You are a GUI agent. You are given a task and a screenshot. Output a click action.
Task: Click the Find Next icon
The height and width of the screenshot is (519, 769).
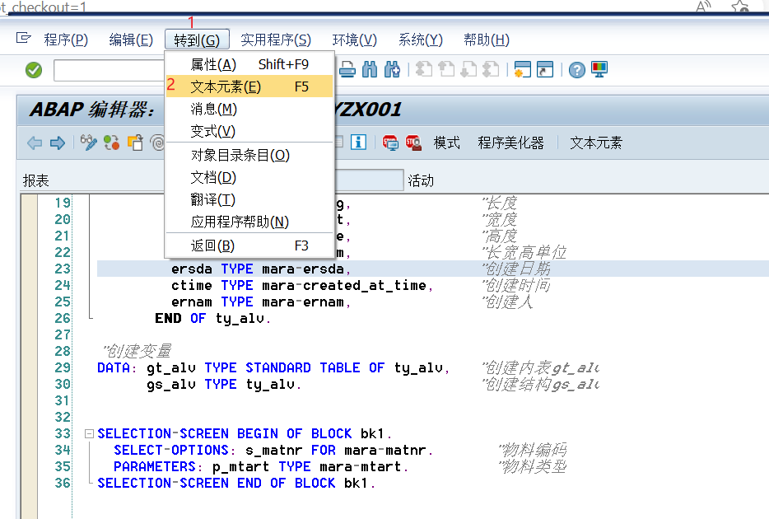pyautogui.click(x=394, y=70)
